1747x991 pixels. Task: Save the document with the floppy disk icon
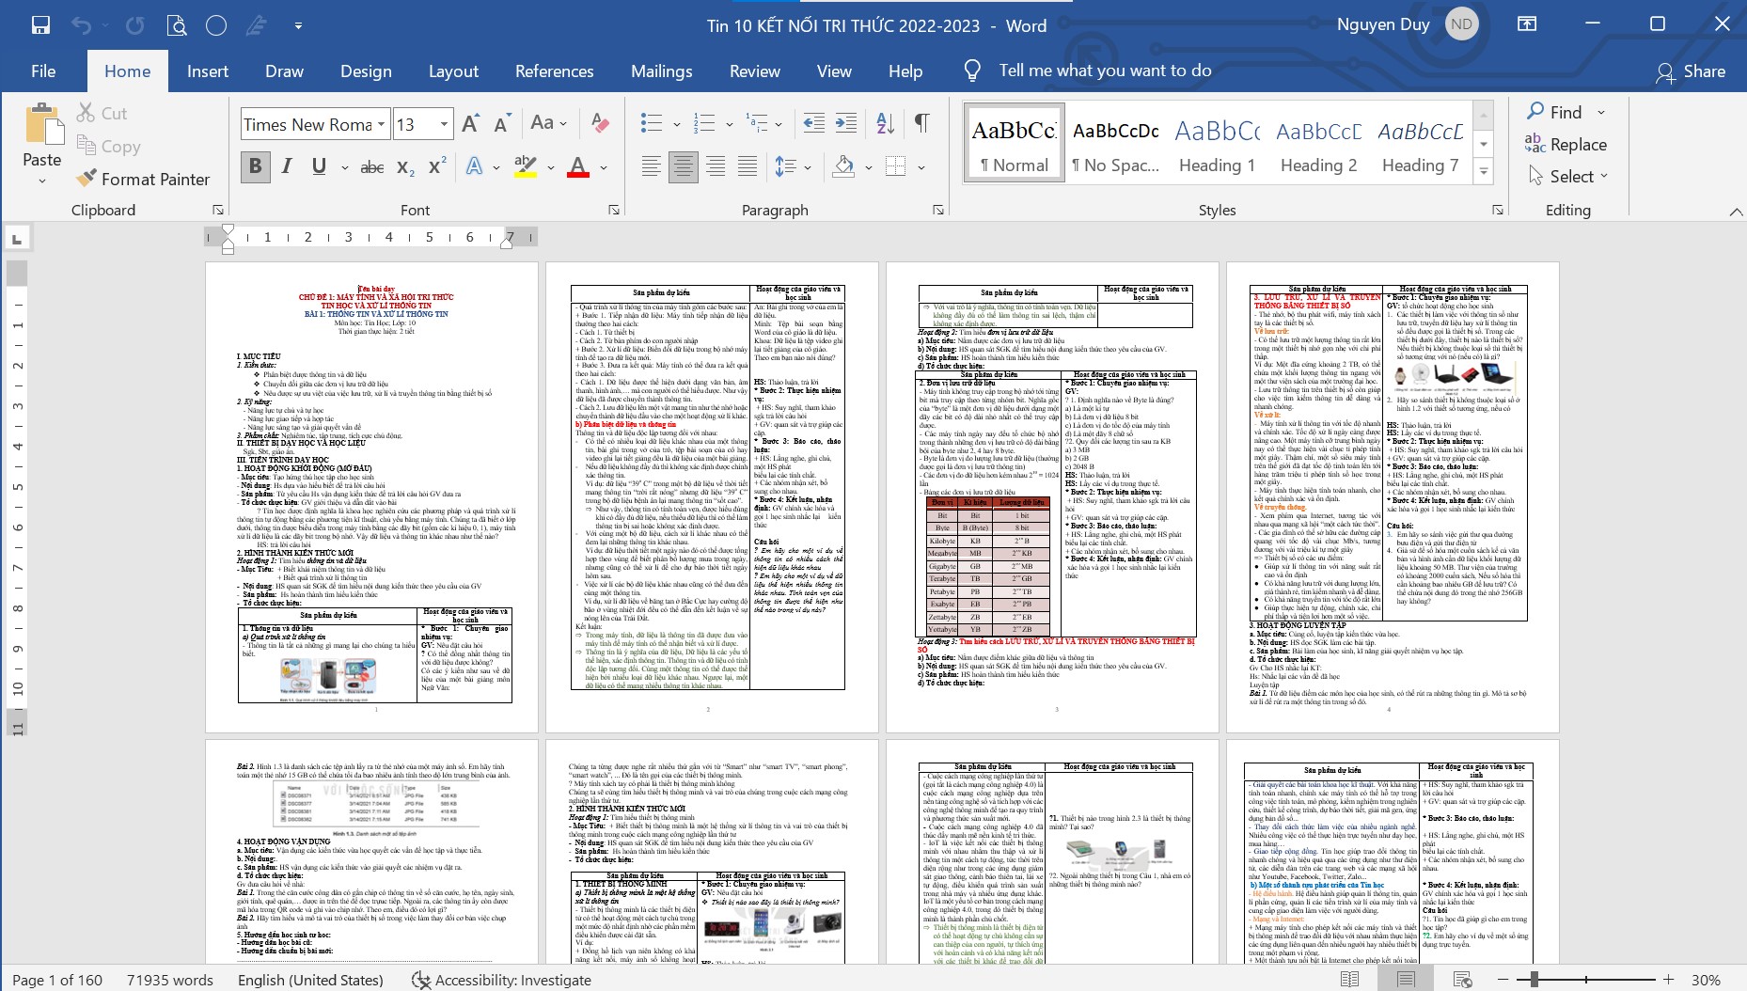(x=40, y=25)
